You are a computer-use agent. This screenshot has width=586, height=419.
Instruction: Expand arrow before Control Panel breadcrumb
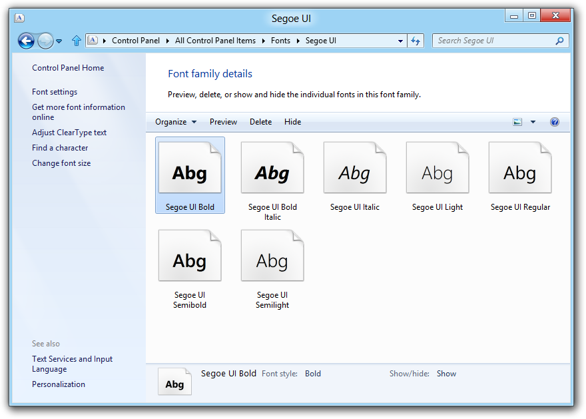pyautogui.click(x=105, y=41)
